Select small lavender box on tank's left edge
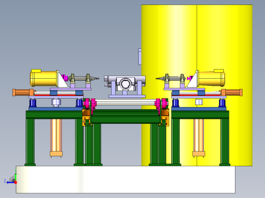 140,56
